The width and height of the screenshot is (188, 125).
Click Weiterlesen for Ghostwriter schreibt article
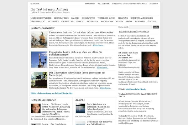(x=106, y=88)
